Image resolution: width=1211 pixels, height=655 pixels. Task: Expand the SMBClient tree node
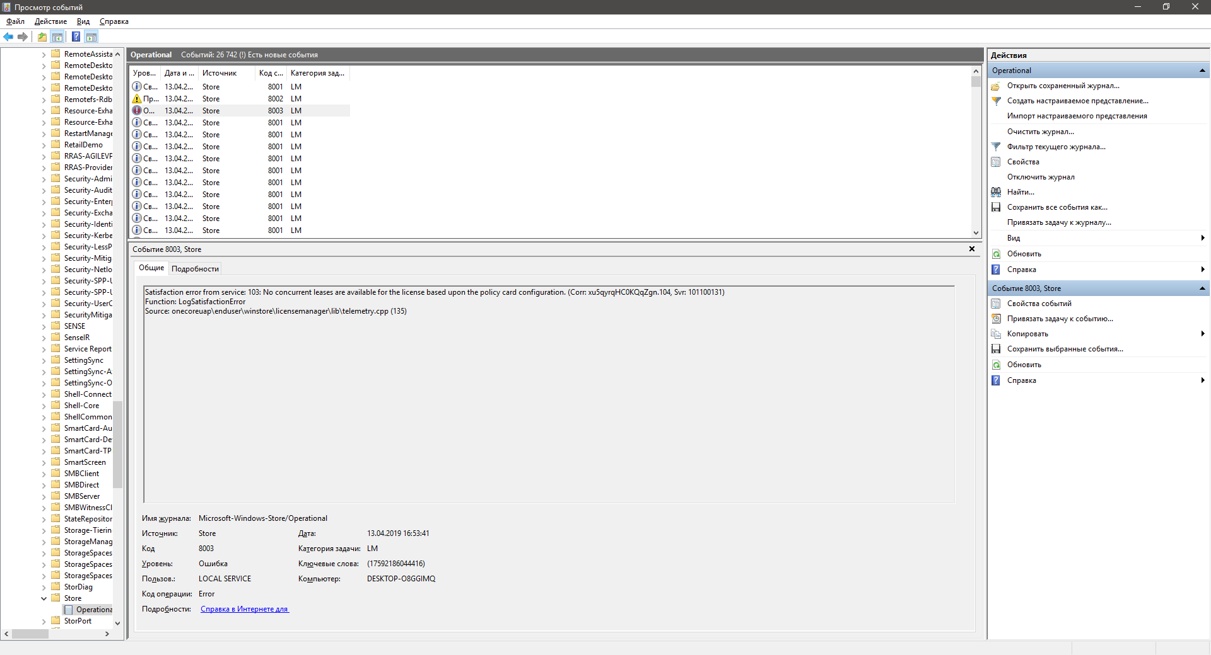tap(44, 474)
